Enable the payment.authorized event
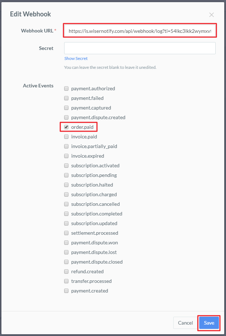Image resolution: width=226 pixels, height=336 pixels. pos(66,88)
